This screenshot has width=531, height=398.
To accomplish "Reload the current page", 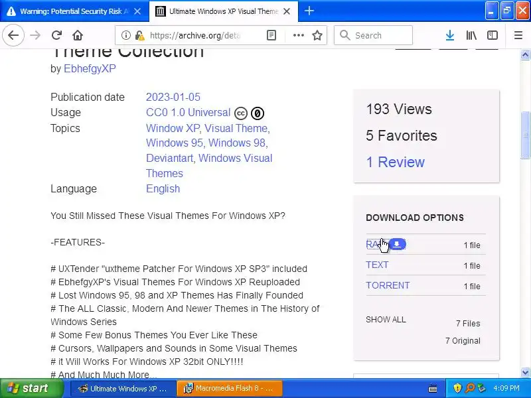I will (x=56, y=35).
